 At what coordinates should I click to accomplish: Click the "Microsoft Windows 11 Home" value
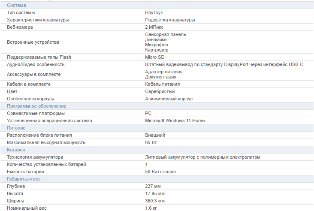175,121
